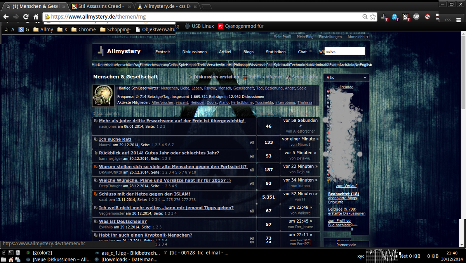Open the Echtzeit menu item
The height and width of the screenshot is (263, 466).
pos(163,52)
